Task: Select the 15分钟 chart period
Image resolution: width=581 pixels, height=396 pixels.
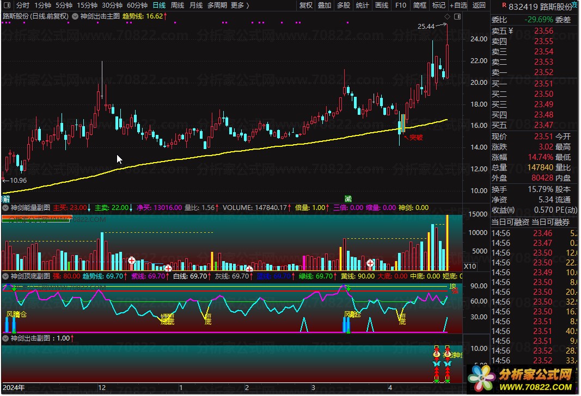Action: (87, 5)
